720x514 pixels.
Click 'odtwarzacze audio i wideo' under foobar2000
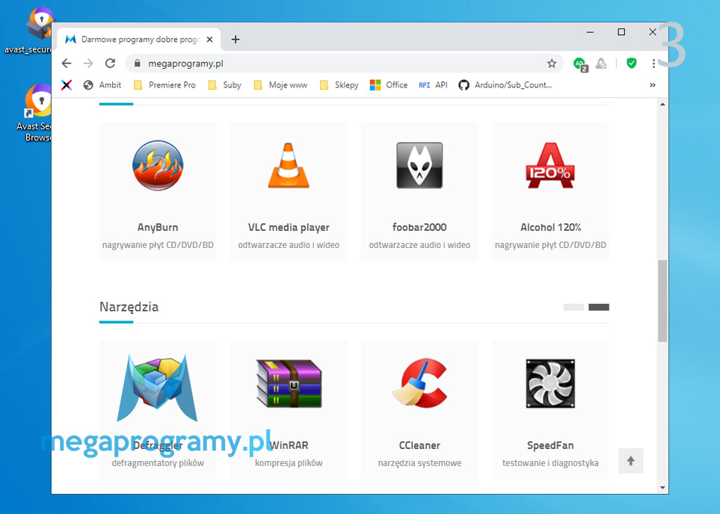click(x=419, y=245)
